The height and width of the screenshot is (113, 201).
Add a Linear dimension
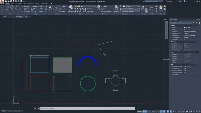point(62,6)
